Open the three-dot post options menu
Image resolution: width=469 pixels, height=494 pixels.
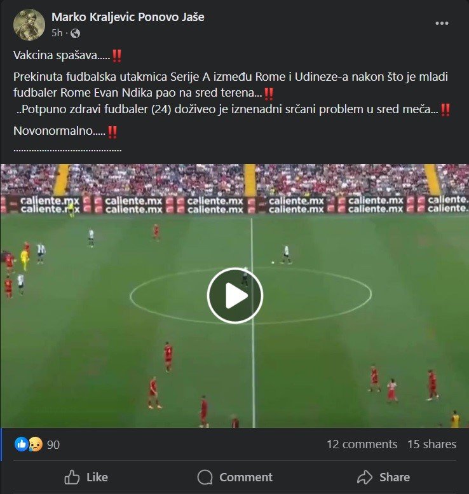(442, 24)
